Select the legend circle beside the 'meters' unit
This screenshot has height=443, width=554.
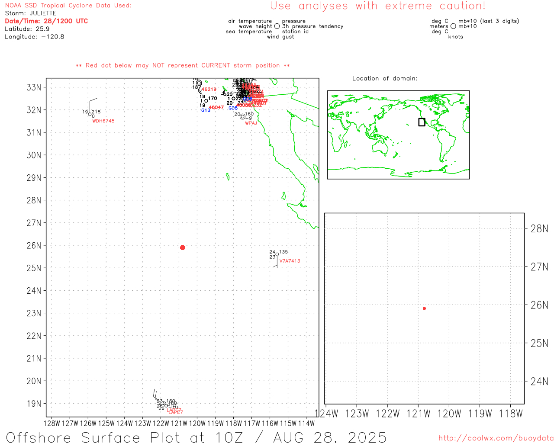point(453,26)
